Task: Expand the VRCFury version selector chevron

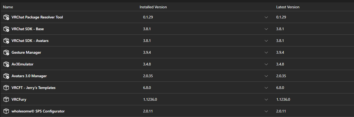Action: pyautogui.click(x=266, y=99)
